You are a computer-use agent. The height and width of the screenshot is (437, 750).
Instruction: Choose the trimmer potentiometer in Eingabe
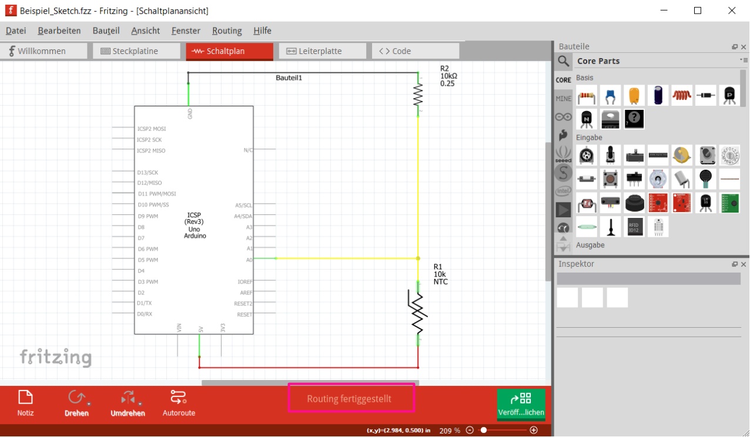pyautogui.click(x=587, y=155)
